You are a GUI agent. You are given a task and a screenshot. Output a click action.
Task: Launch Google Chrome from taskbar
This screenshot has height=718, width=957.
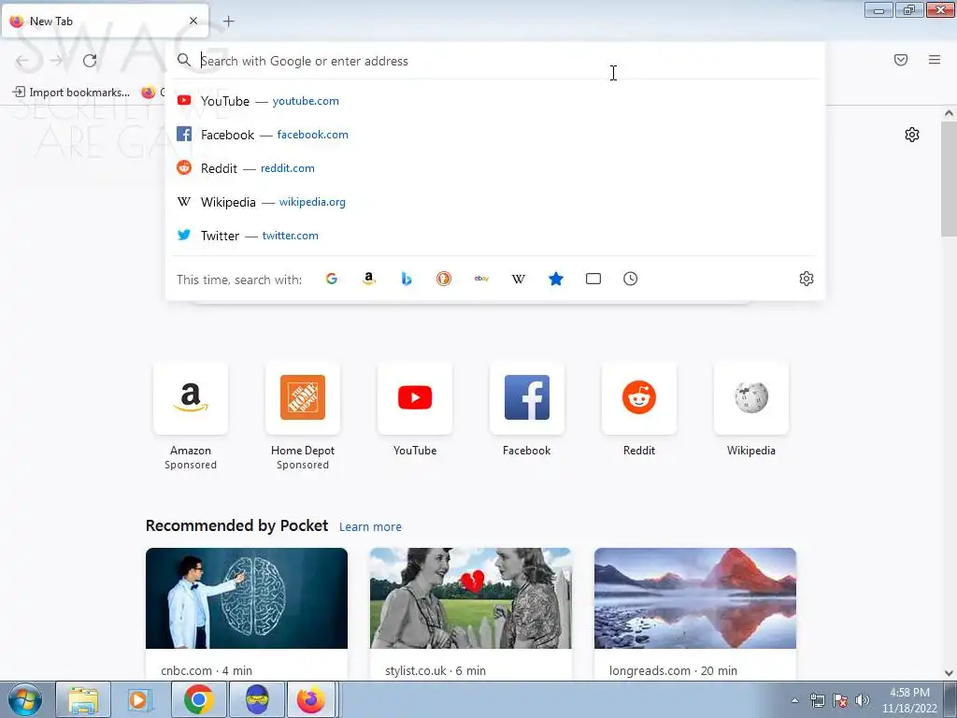(198, 699)
